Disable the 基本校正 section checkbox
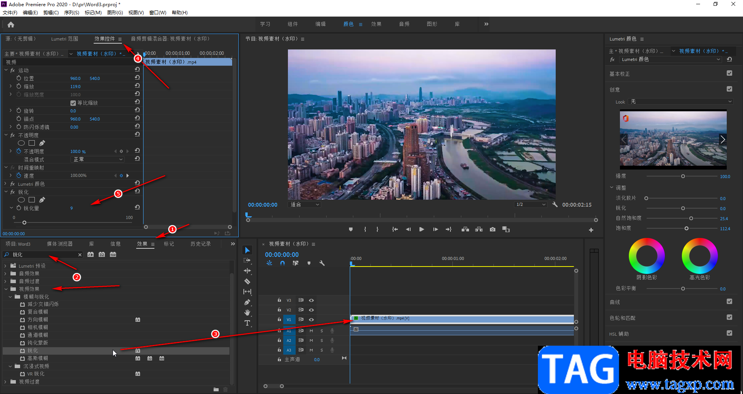The height and width of the screenshot is (394, 743). point(729,73)
